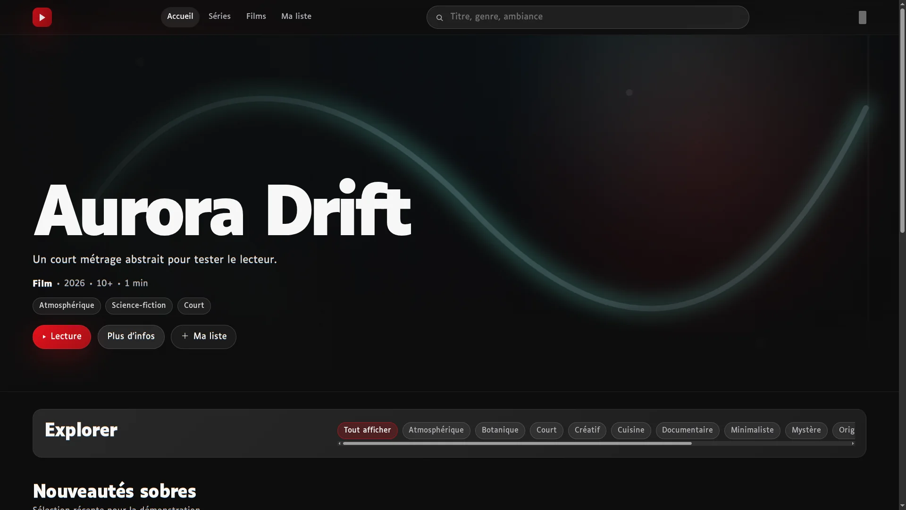Viewport: 906px width, 510px height.
Task: Click the right arrow of the genre scrollbar
Action: pyautogui.click(x=853, y=443)
